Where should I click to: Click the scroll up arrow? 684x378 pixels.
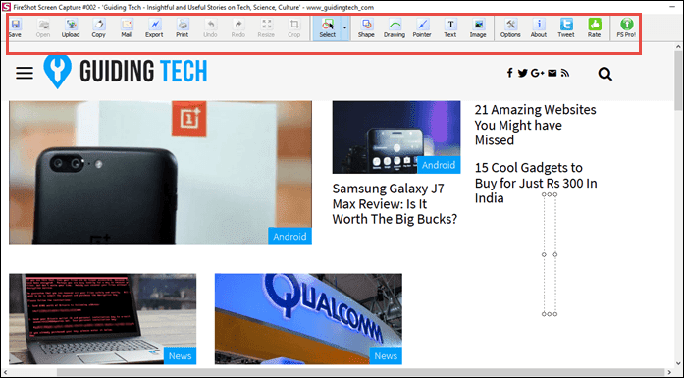pyautogui.click(x=678, y=47)
